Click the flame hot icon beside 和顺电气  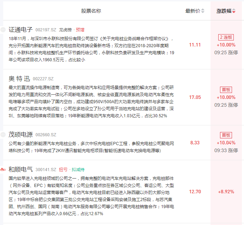(3, 169)
